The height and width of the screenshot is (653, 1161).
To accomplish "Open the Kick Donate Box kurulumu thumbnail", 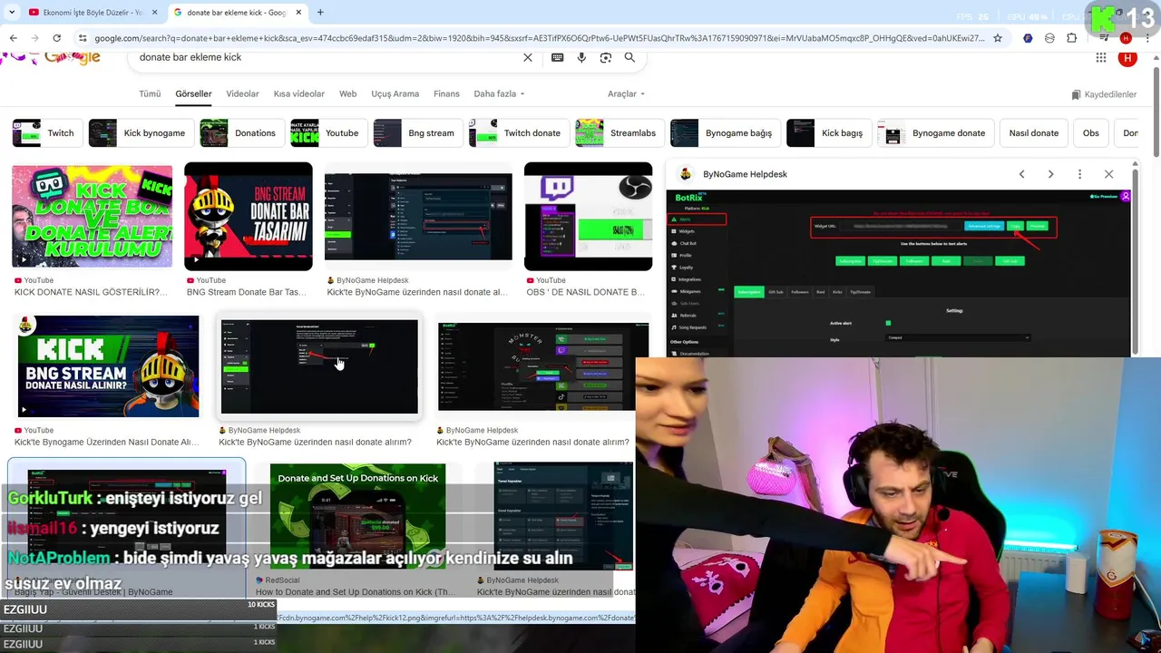I will pyautogui.click(x=92, y=217).
